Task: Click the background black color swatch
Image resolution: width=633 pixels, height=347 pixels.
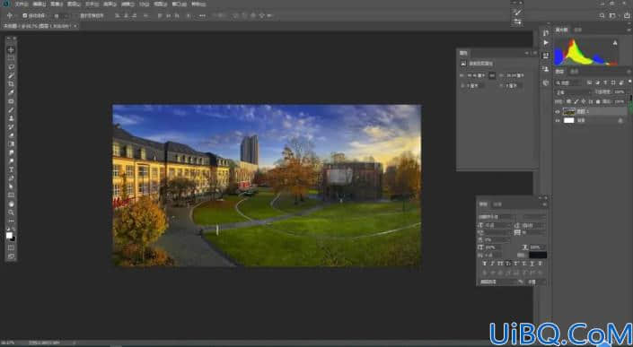Action: [x=13, y=239]
